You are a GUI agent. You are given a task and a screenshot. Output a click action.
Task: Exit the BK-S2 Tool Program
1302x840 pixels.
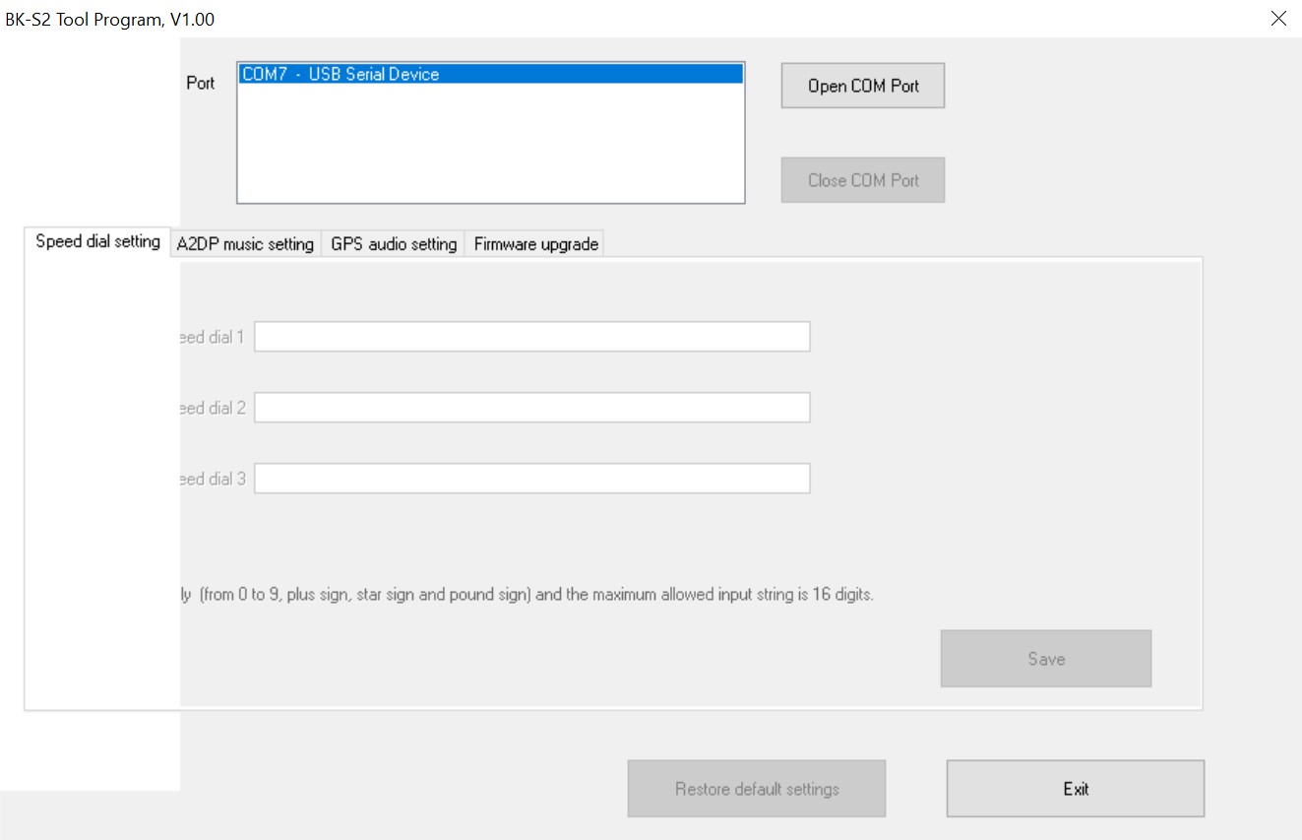point(1075,789)
